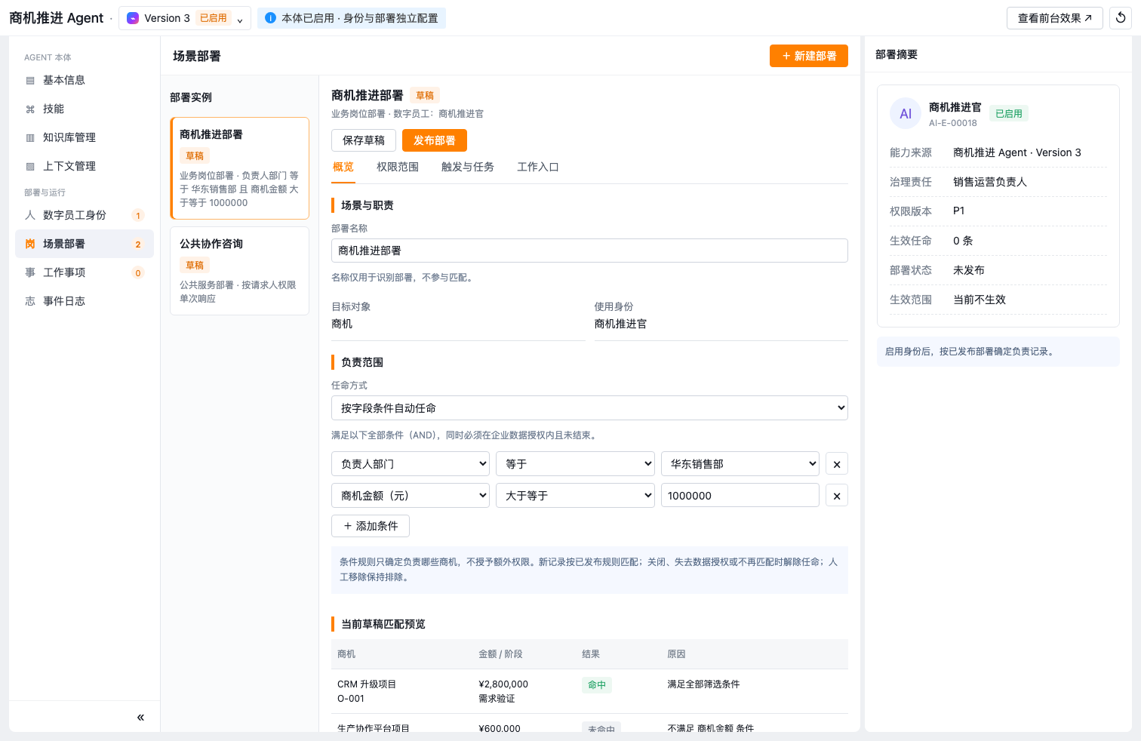Click the 技能 command icon in sidebar
The height and width of the screenshot is (741, 1141).
click(30, 109)
